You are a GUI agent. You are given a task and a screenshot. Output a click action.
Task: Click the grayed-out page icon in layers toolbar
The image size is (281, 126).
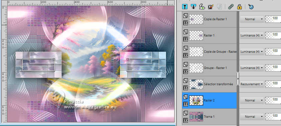click(x=219, y=7)
